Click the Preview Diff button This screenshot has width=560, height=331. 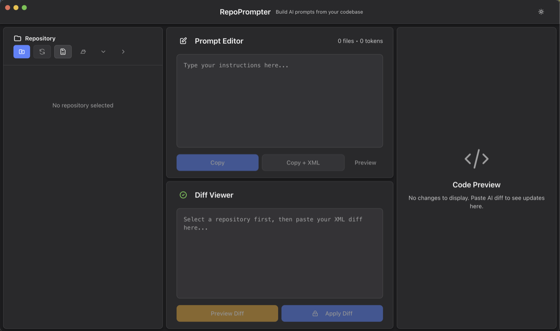tap(227, 313)
